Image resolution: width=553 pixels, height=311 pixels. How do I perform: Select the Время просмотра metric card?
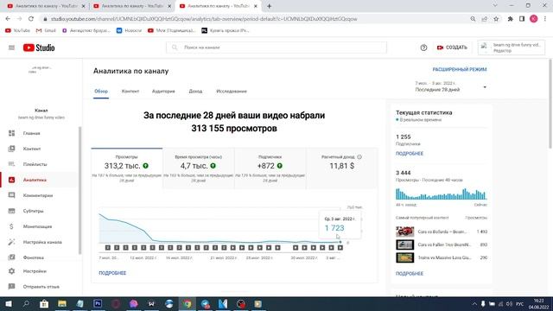[x=199, y=168]
